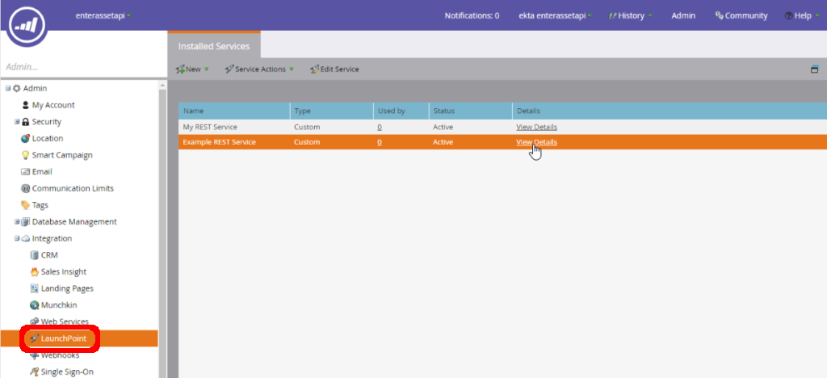Viewport: 827px width, 378px height.
Task: Open the New dropdown menu
Action: 192,69
